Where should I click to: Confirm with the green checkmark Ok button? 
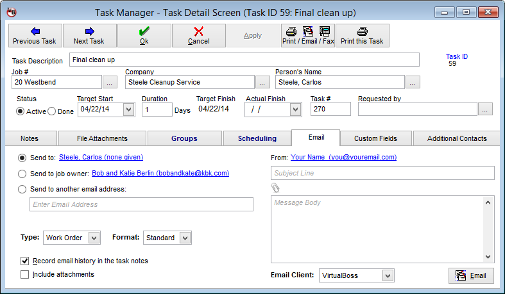(144, 35)
